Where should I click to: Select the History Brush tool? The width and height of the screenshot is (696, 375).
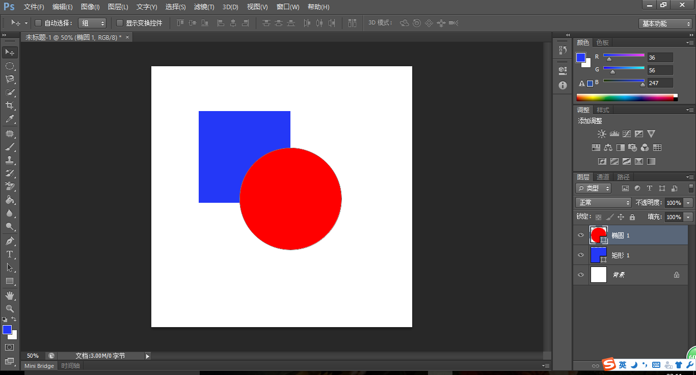pyautogui.click(x=10, y=173)
